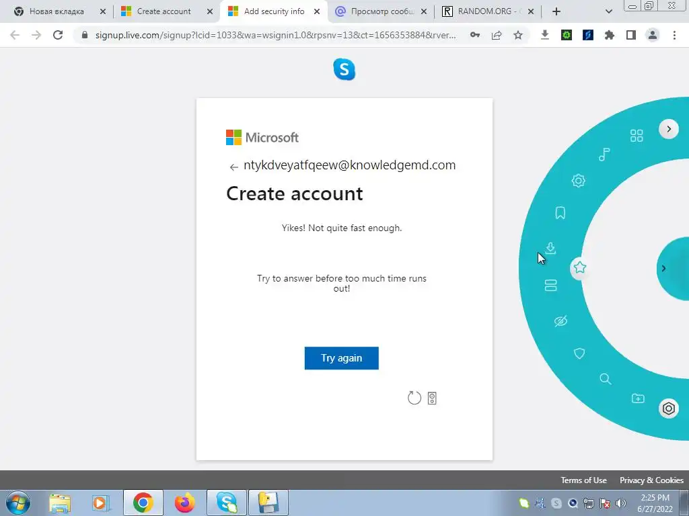Toggle the browser side panel
689x516 pixels.
[631, 35]
